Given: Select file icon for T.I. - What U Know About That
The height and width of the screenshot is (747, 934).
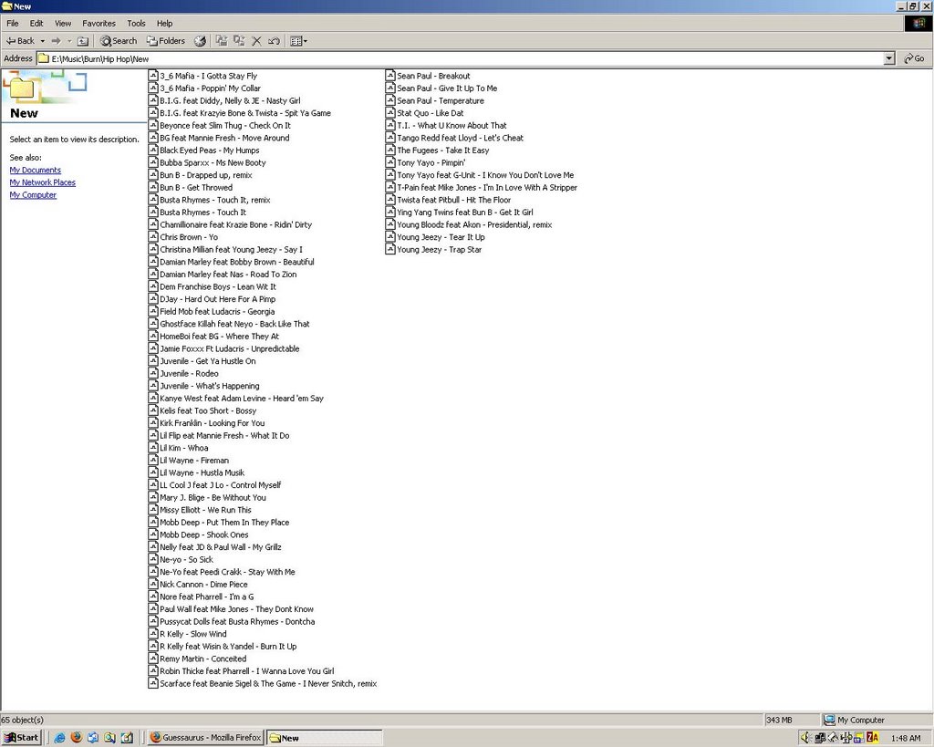Looking at the screenshot, I should tap(390, 125).
